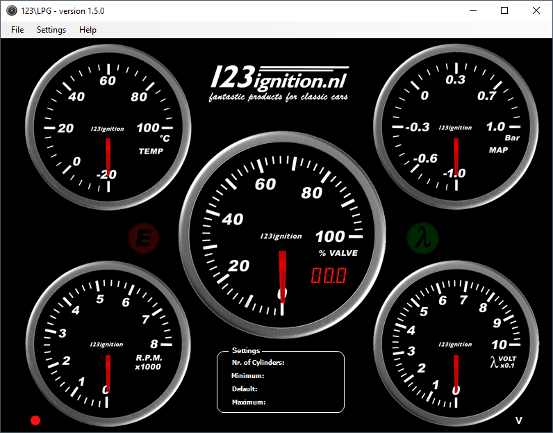Screen dimensions: 553x433
Task: Click the 'TEMP' gauge label
Action: click(x=151, y=151)
